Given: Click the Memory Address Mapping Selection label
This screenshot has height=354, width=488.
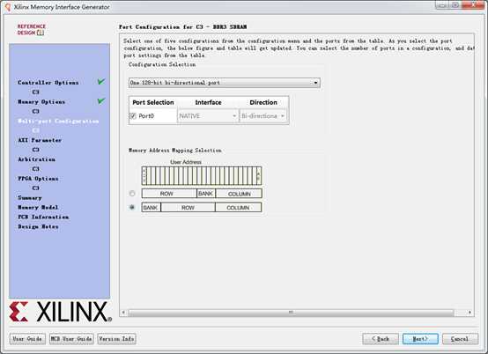Looking at the screenshot, I should 175,151.
